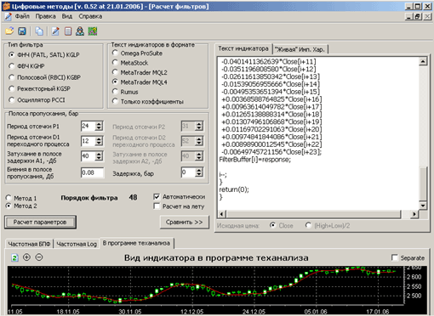
Task: Click the person figure toolbar icon
Action: (80, 31)
